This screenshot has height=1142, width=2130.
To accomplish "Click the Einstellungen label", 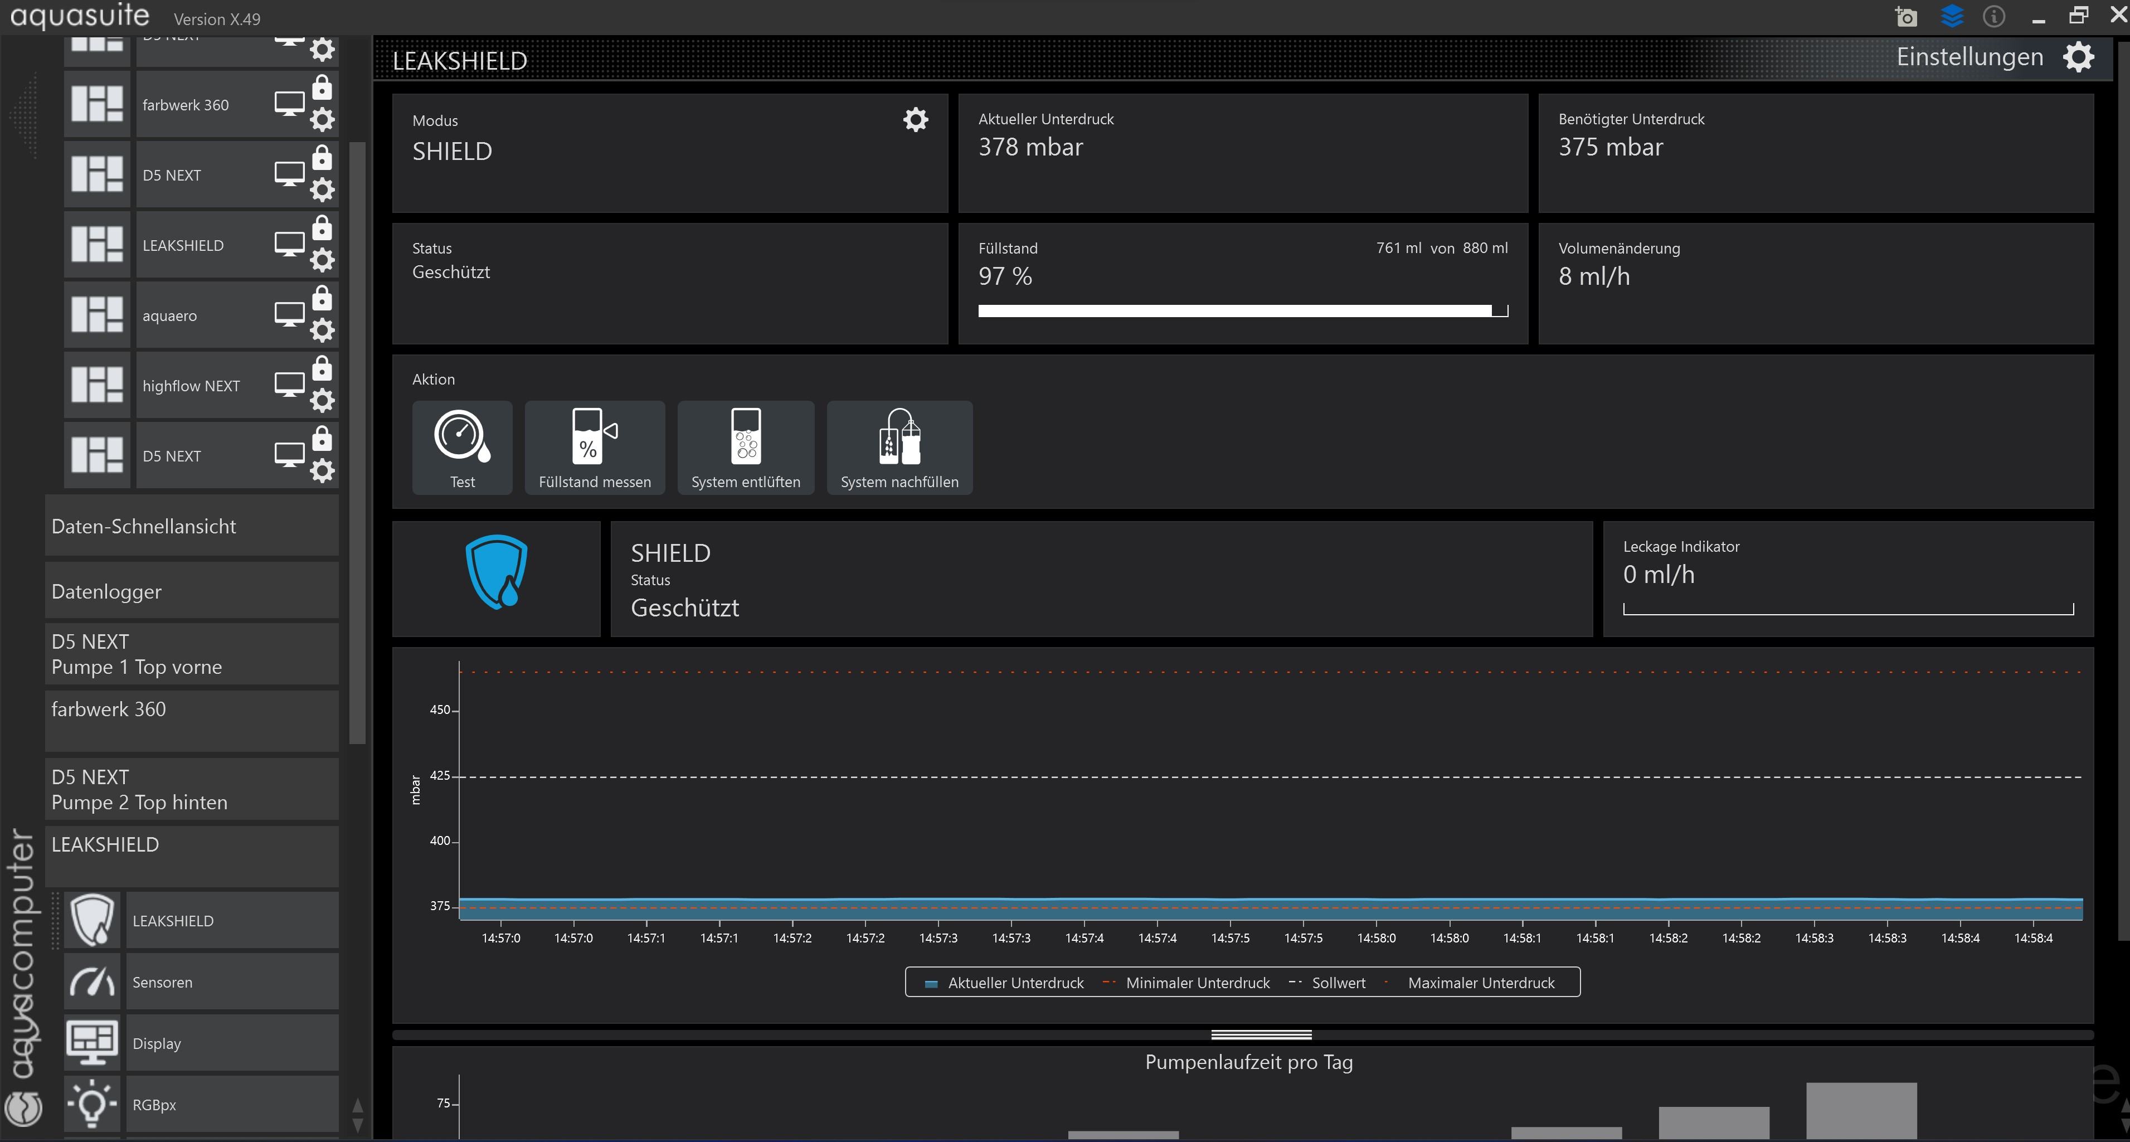I will (1969, 57).
